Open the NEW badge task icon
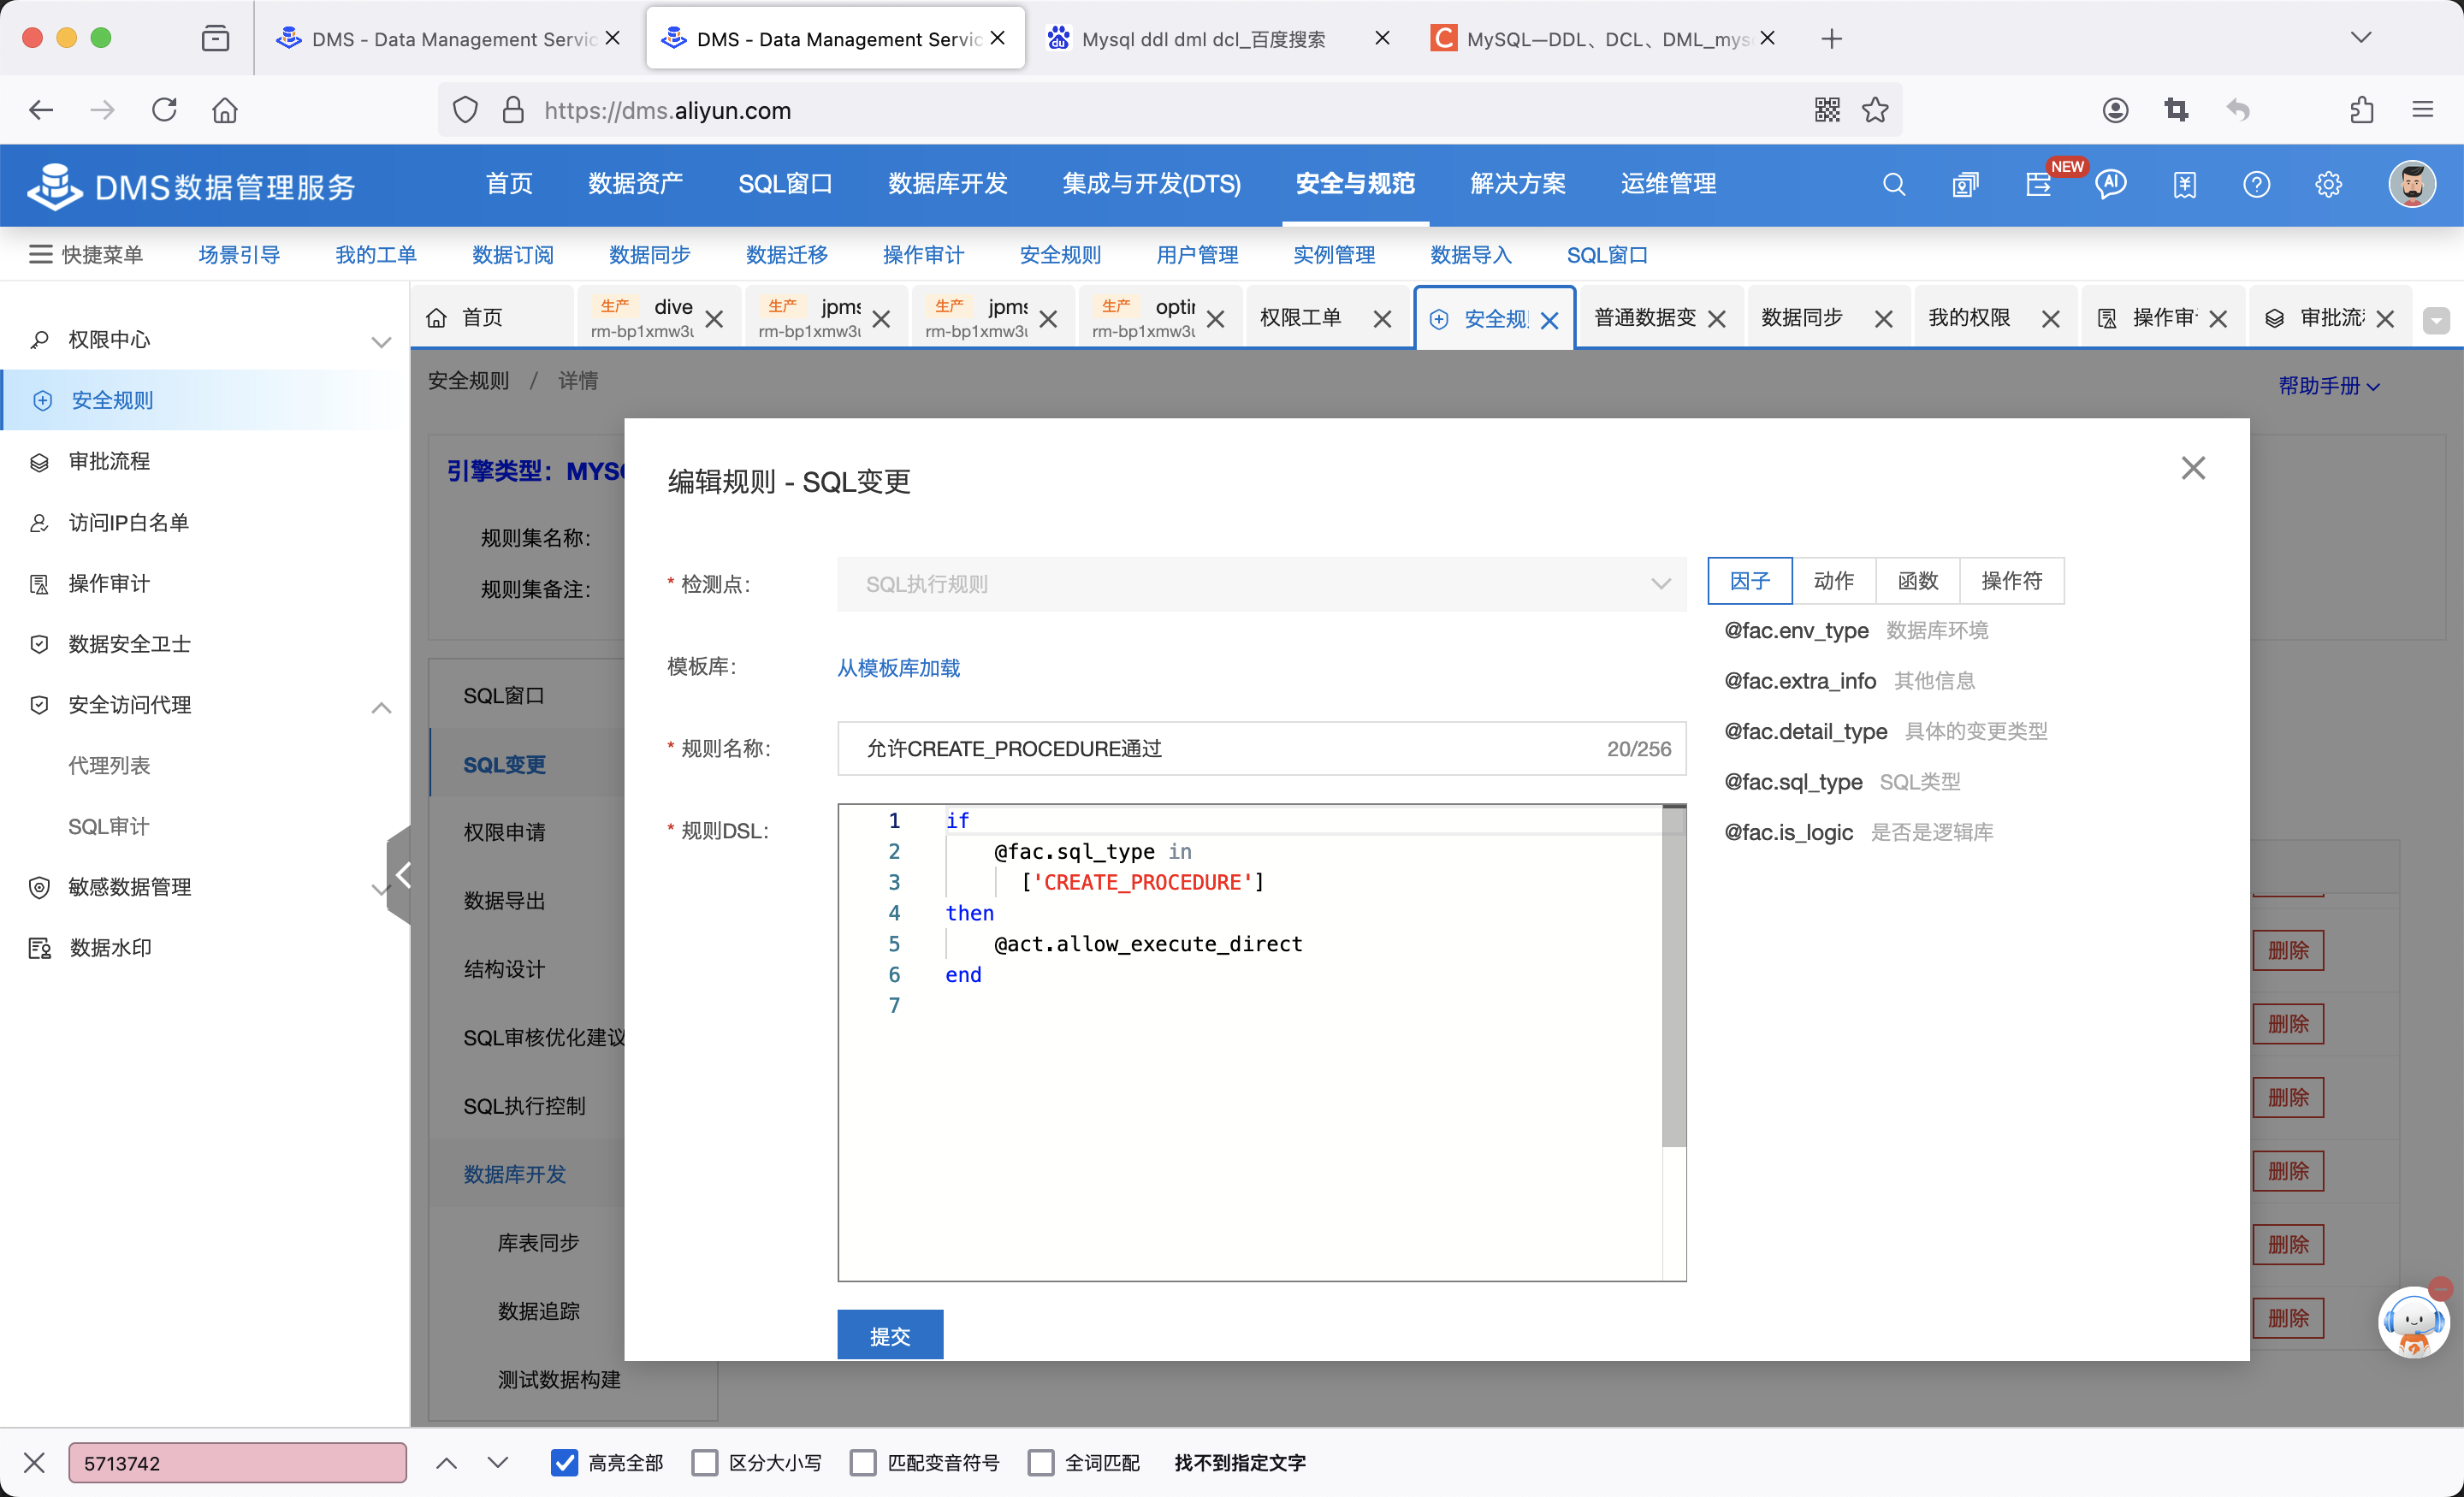The height and width of the screenshot is (1497, 2464). [x=2039, y=184]
